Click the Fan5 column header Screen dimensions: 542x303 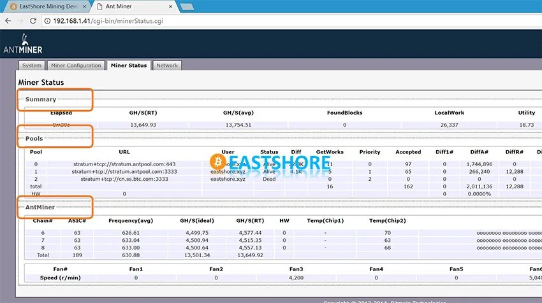tap(457, 269)
